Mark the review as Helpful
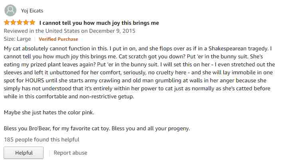The height and width of the screenshot is (165, 282). click(x=24, y=153)
